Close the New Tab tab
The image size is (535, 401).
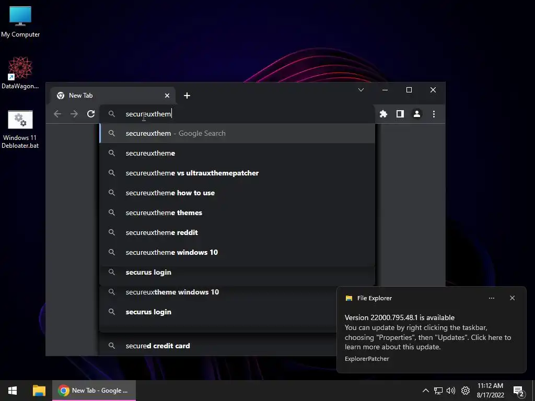(167, 96)
